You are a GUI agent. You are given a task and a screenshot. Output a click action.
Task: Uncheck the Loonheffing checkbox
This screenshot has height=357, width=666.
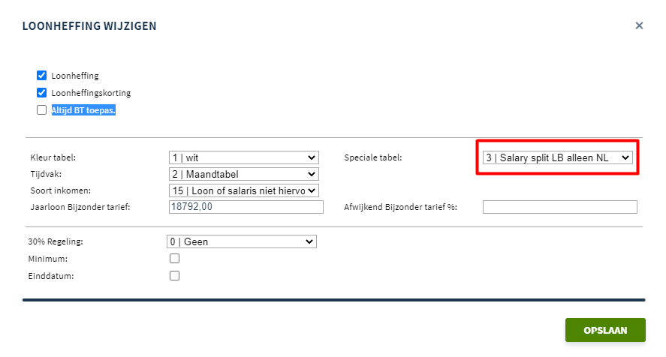pos(41,76)
